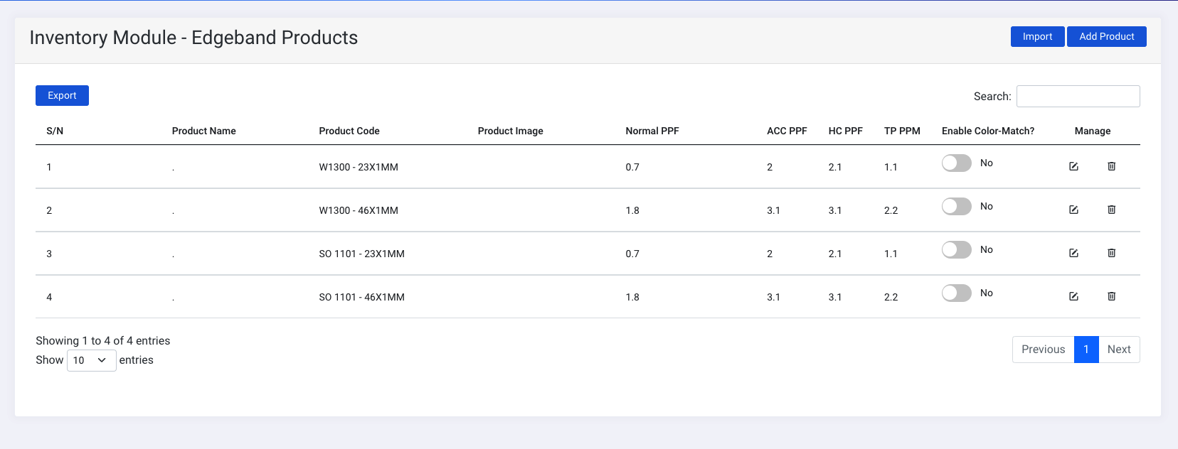The image size is (1178, 449).
Task: Edit the W1300 - 23X1MM product row
Action: (x=1073, y=166)
